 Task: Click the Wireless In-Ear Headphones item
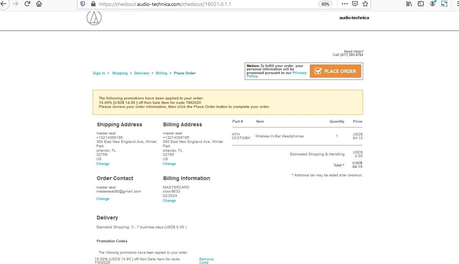point(279,136)
